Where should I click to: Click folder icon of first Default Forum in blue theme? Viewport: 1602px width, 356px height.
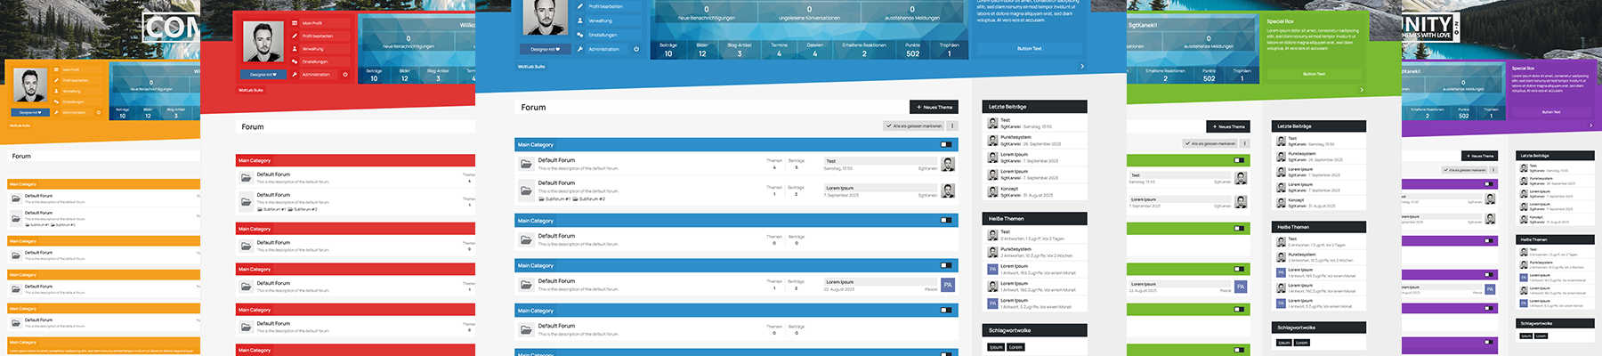pyautogui.click(x=526, y=164)
